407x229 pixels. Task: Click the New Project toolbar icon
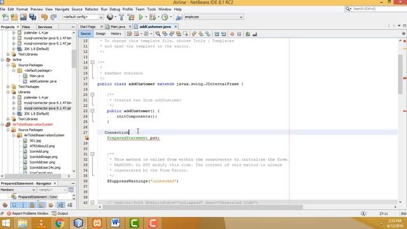tap(14, 17)
